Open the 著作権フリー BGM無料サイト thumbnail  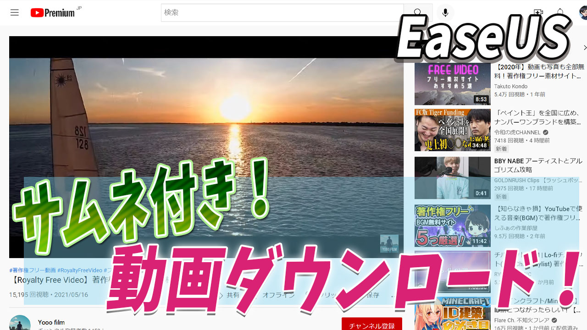[452, 226]
